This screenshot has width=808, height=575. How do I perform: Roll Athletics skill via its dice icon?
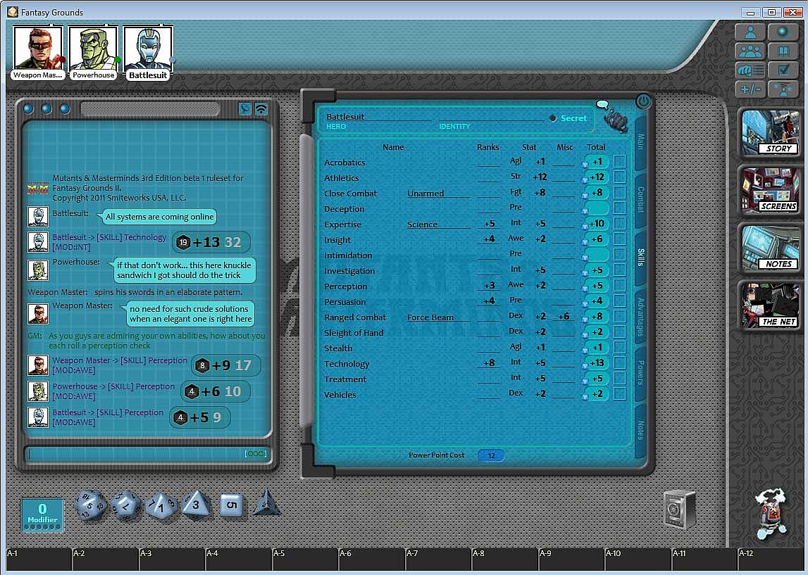pyautogui.click(x=585, y=179)
